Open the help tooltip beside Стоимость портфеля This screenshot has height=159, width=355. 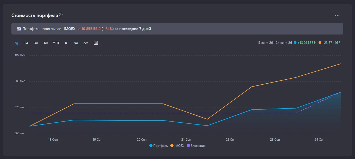(x=61, y=15)
